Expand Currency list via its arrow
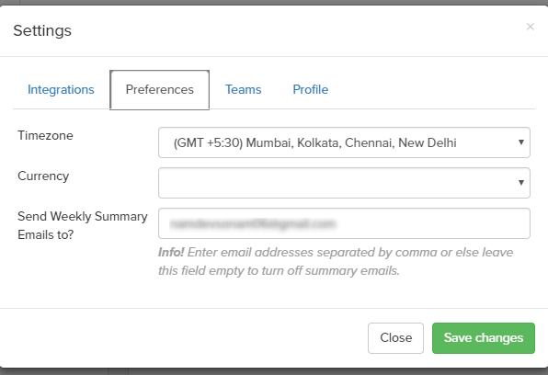Screen dimensions: 548x375 click(521, 182)
